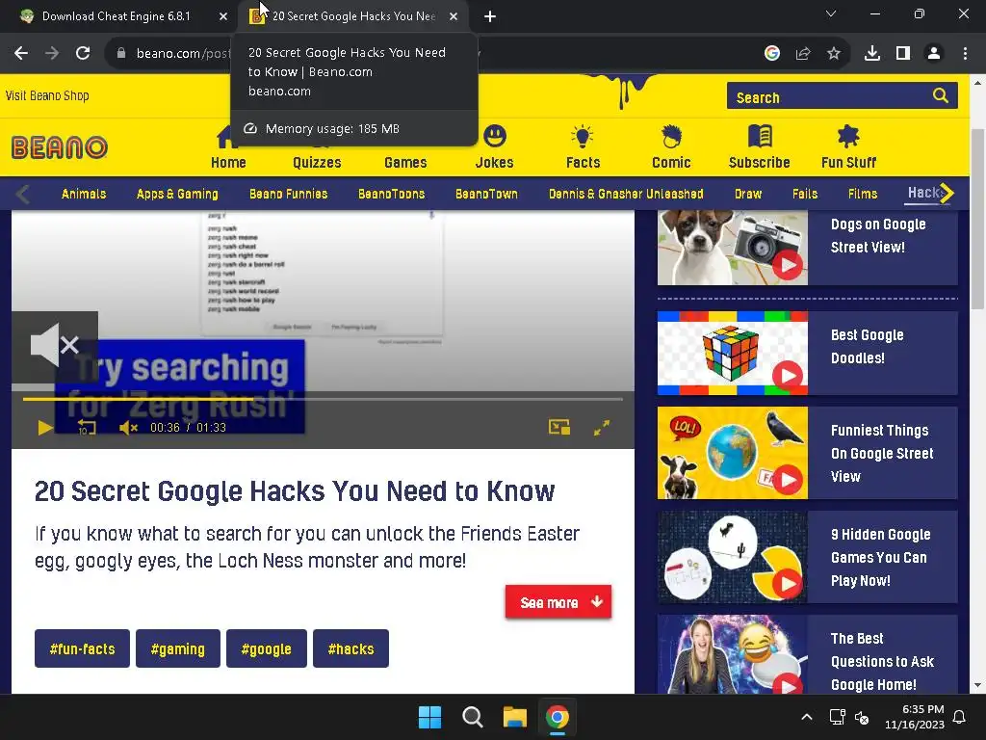Enable picture-in-picture mode on video

pyautogui.click(x=559, y=428)
